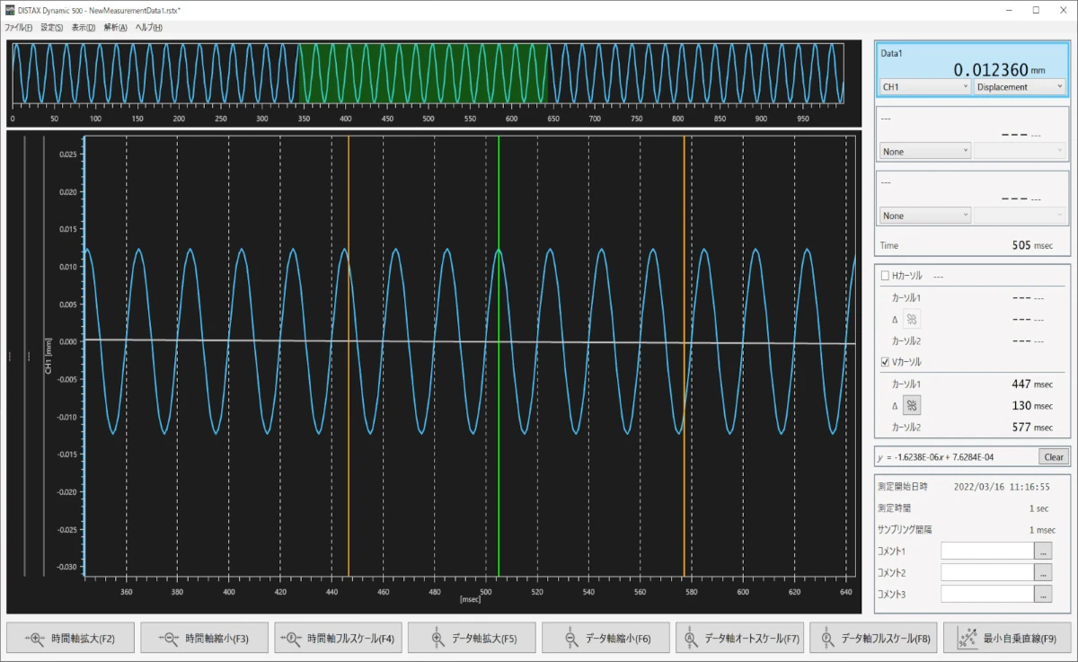This screenshot has width=1078, height=662.
Task: Click the orange cursor line at 577 msec
Action: 684,356
